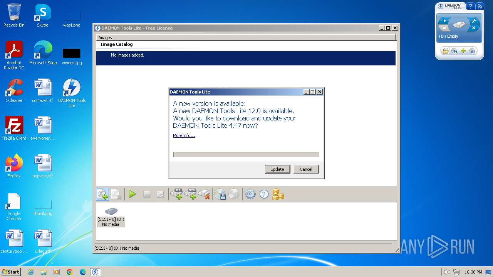Select the wasj.png file
Viewport: 493px width, 277px height.
click(72, 18)
